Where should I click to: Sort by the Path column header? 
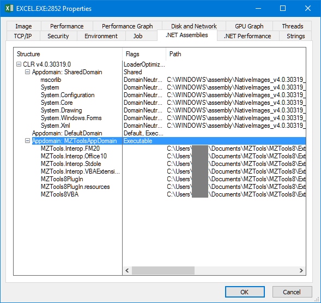pos(236,54)
